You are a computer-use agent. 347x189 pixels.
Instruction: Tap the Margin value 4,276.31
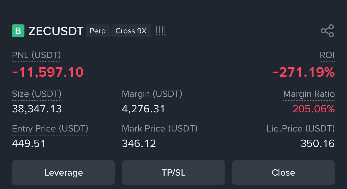[143, 109]
